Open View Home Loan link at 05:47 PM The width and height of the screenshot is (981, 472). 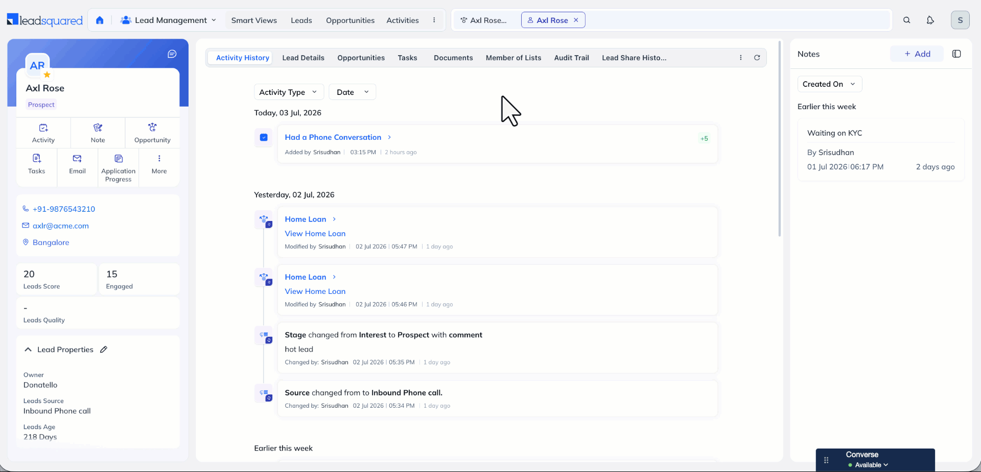pyautogui.click(x=315, y=233)
